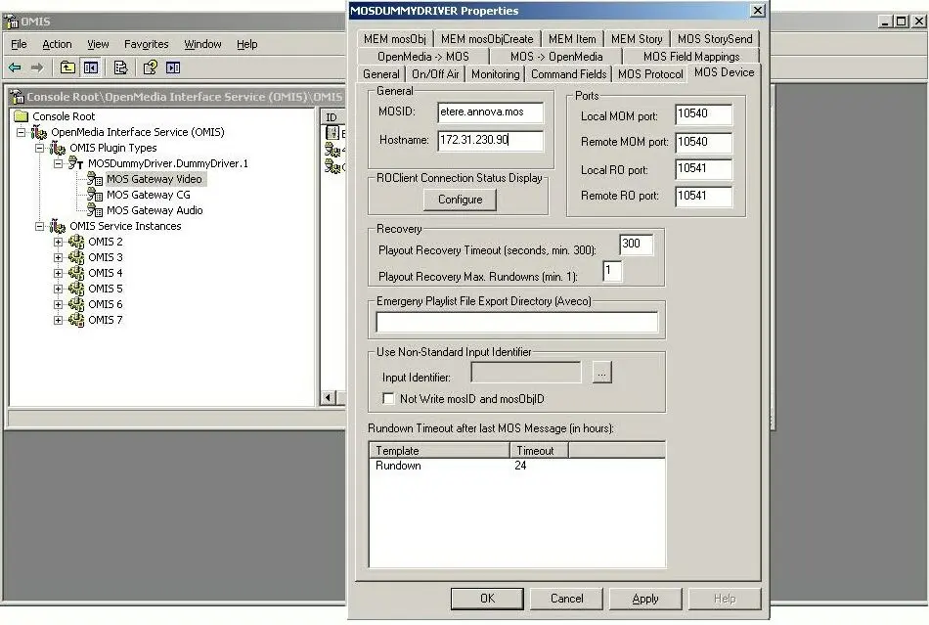Click the Configure button

460,200
